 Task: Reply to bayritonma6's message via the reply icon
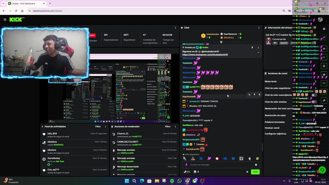click(x=249, y=95)
